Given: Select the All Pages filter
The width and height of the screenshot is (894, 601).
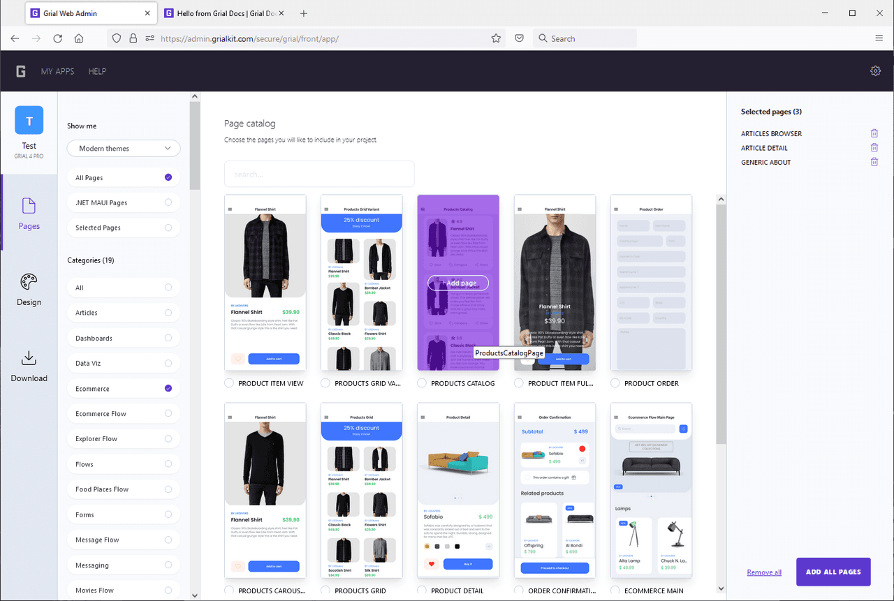Looking at the screenshot, I should [124, 178].
